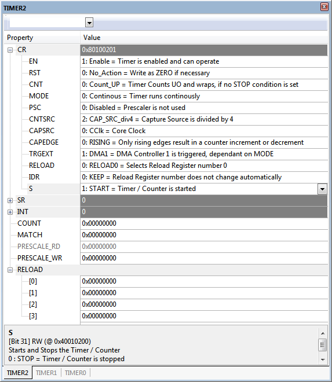The width and height of the screenshot is (332, 382).
Task: Collapse the CR register tree node
Action: pyautogui.click(x=10, y=50)
